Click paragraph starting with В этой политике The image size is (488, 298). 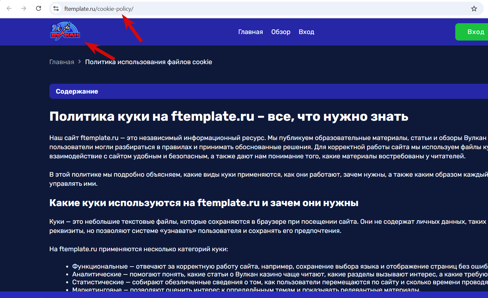pos(269,179)
